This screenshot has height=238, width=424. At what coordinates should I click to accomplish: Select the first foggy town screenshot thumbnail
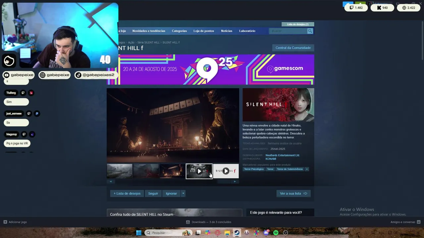click(x=120, y=171)
